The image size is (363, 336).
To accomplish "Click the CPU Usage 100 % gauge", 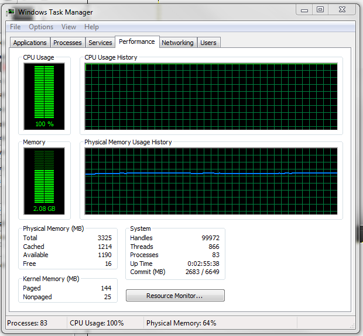I will (44, 96).
